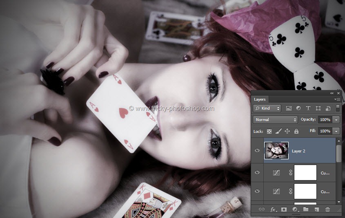This screenshot has width=345, height=218.
Task: Click the adjustment layer filter icon
Action: tap(298, 108)
